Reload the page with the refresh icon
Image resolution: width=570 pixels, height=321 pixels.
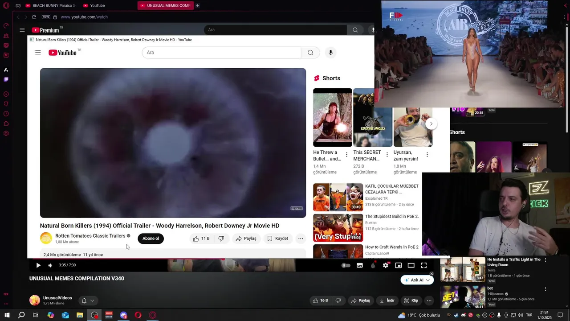[x=34, y=17]
